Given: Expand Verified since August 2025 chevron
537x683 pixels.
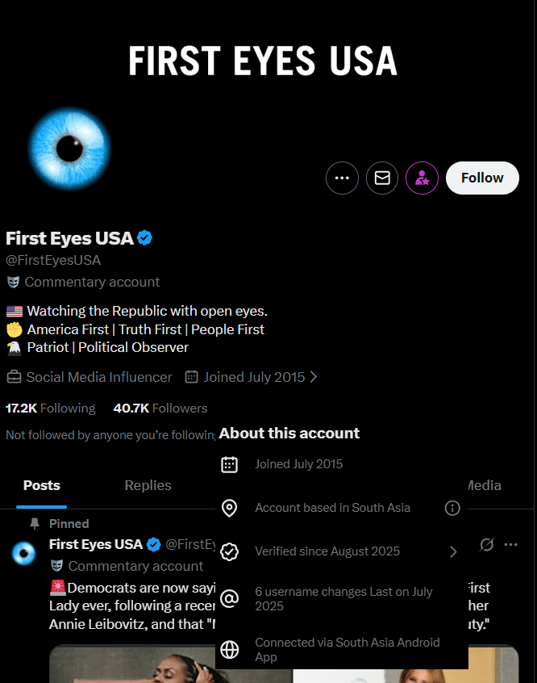Looking at the screenshot, I should (x=453, y=552).
